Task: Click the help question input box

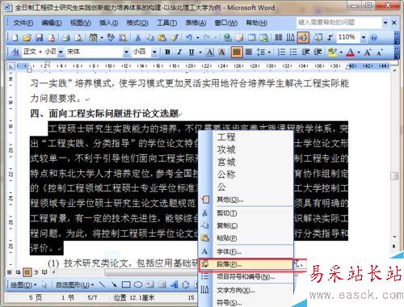Action: [x=339, y=23]
